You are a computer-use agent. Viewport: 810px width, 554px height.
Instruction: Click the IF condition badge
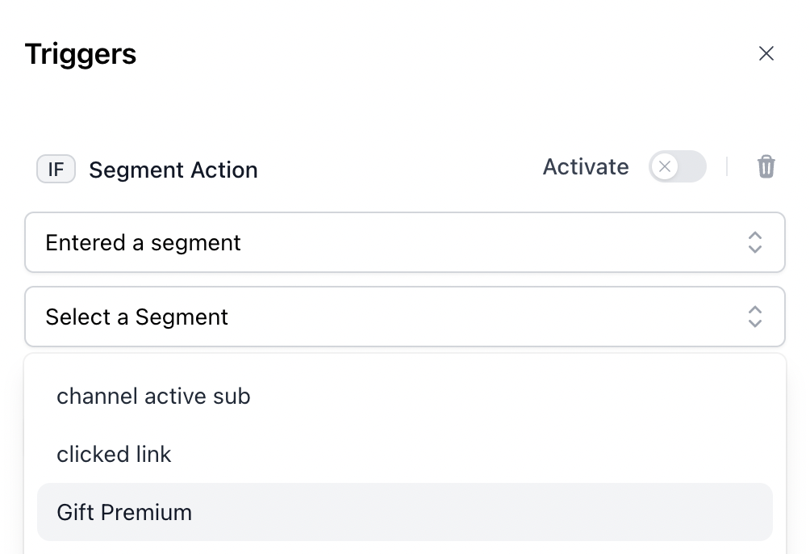[x=56, y=169]
